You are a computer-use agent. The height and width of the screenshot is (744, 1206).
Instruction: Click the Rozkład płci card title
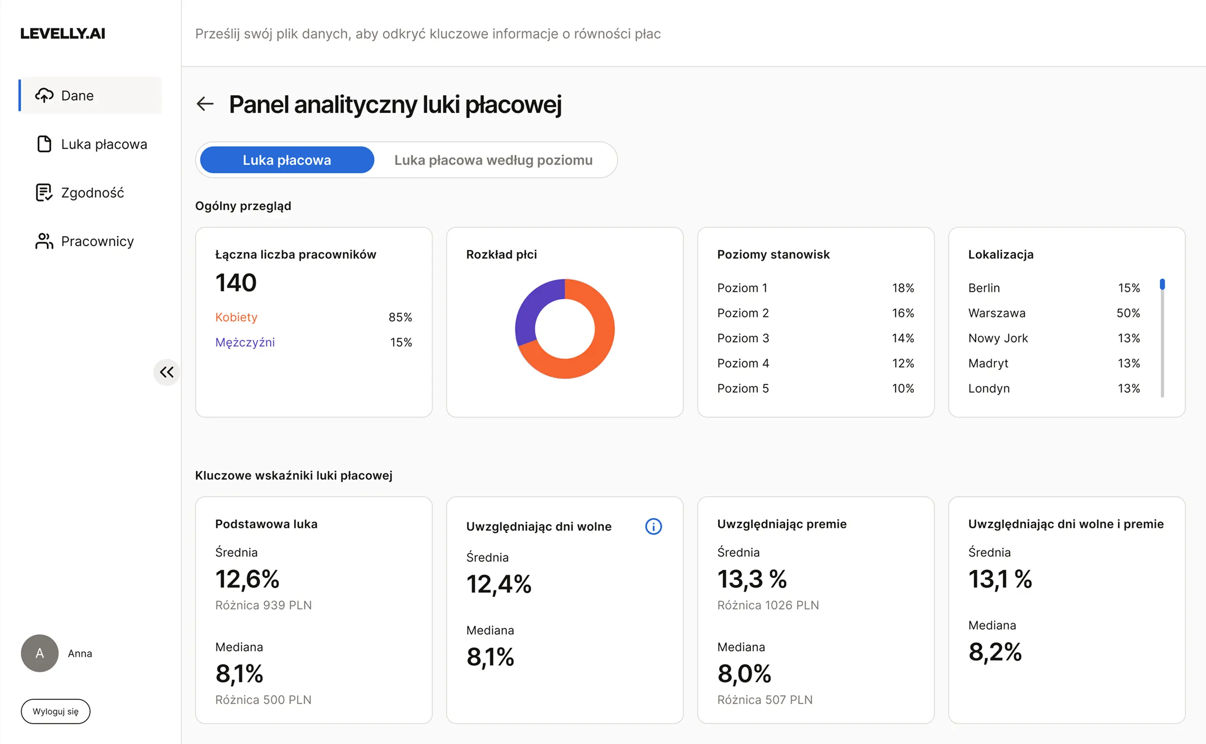point(502,254)
